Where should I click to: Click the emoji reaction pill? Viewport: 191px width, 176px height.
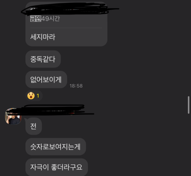tap(34, 96)
